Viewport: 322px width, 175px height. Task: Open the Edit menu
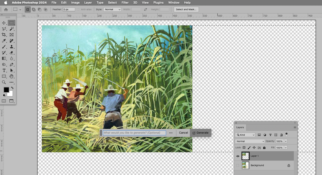point(64,3)
